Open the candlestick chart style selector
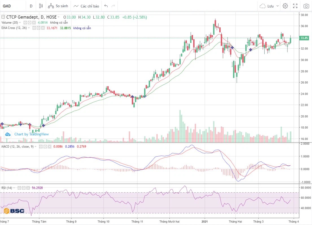Viewport: 312px width, 225px height. (41, 6)
